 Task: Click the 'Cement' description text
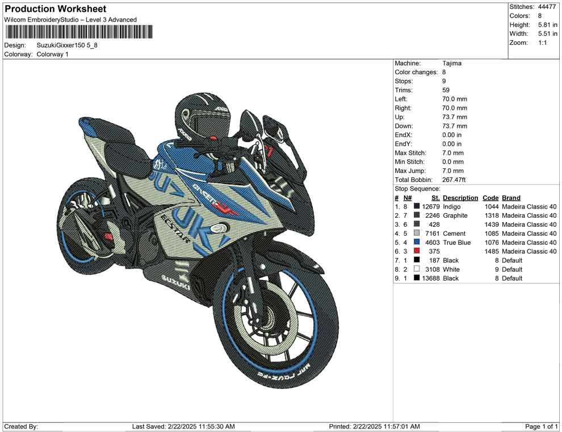(454, 234)
